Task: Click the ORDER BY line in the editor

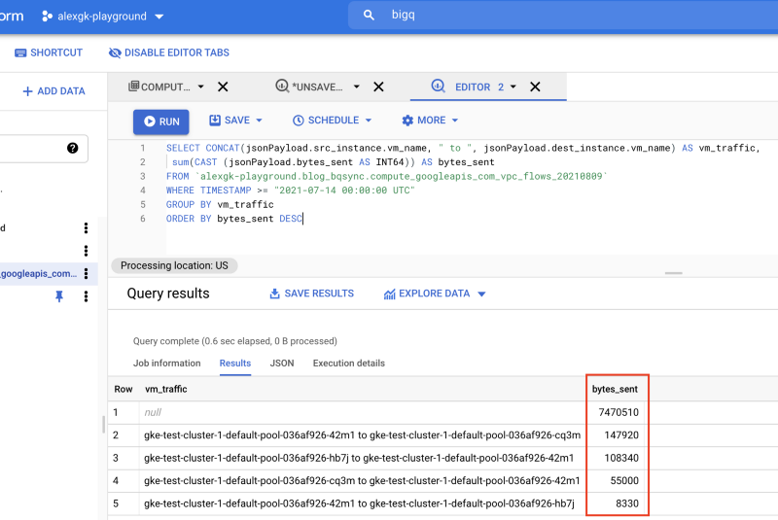Action: coord(234,219)
